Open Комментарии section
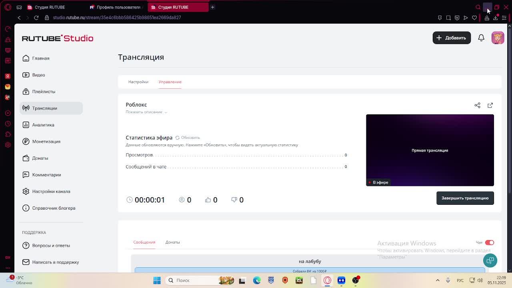 [x=51, y=175]
